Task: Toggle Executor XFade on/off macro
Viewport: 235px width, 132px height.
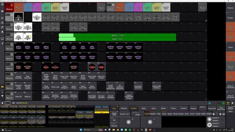Action: (28, 87)
